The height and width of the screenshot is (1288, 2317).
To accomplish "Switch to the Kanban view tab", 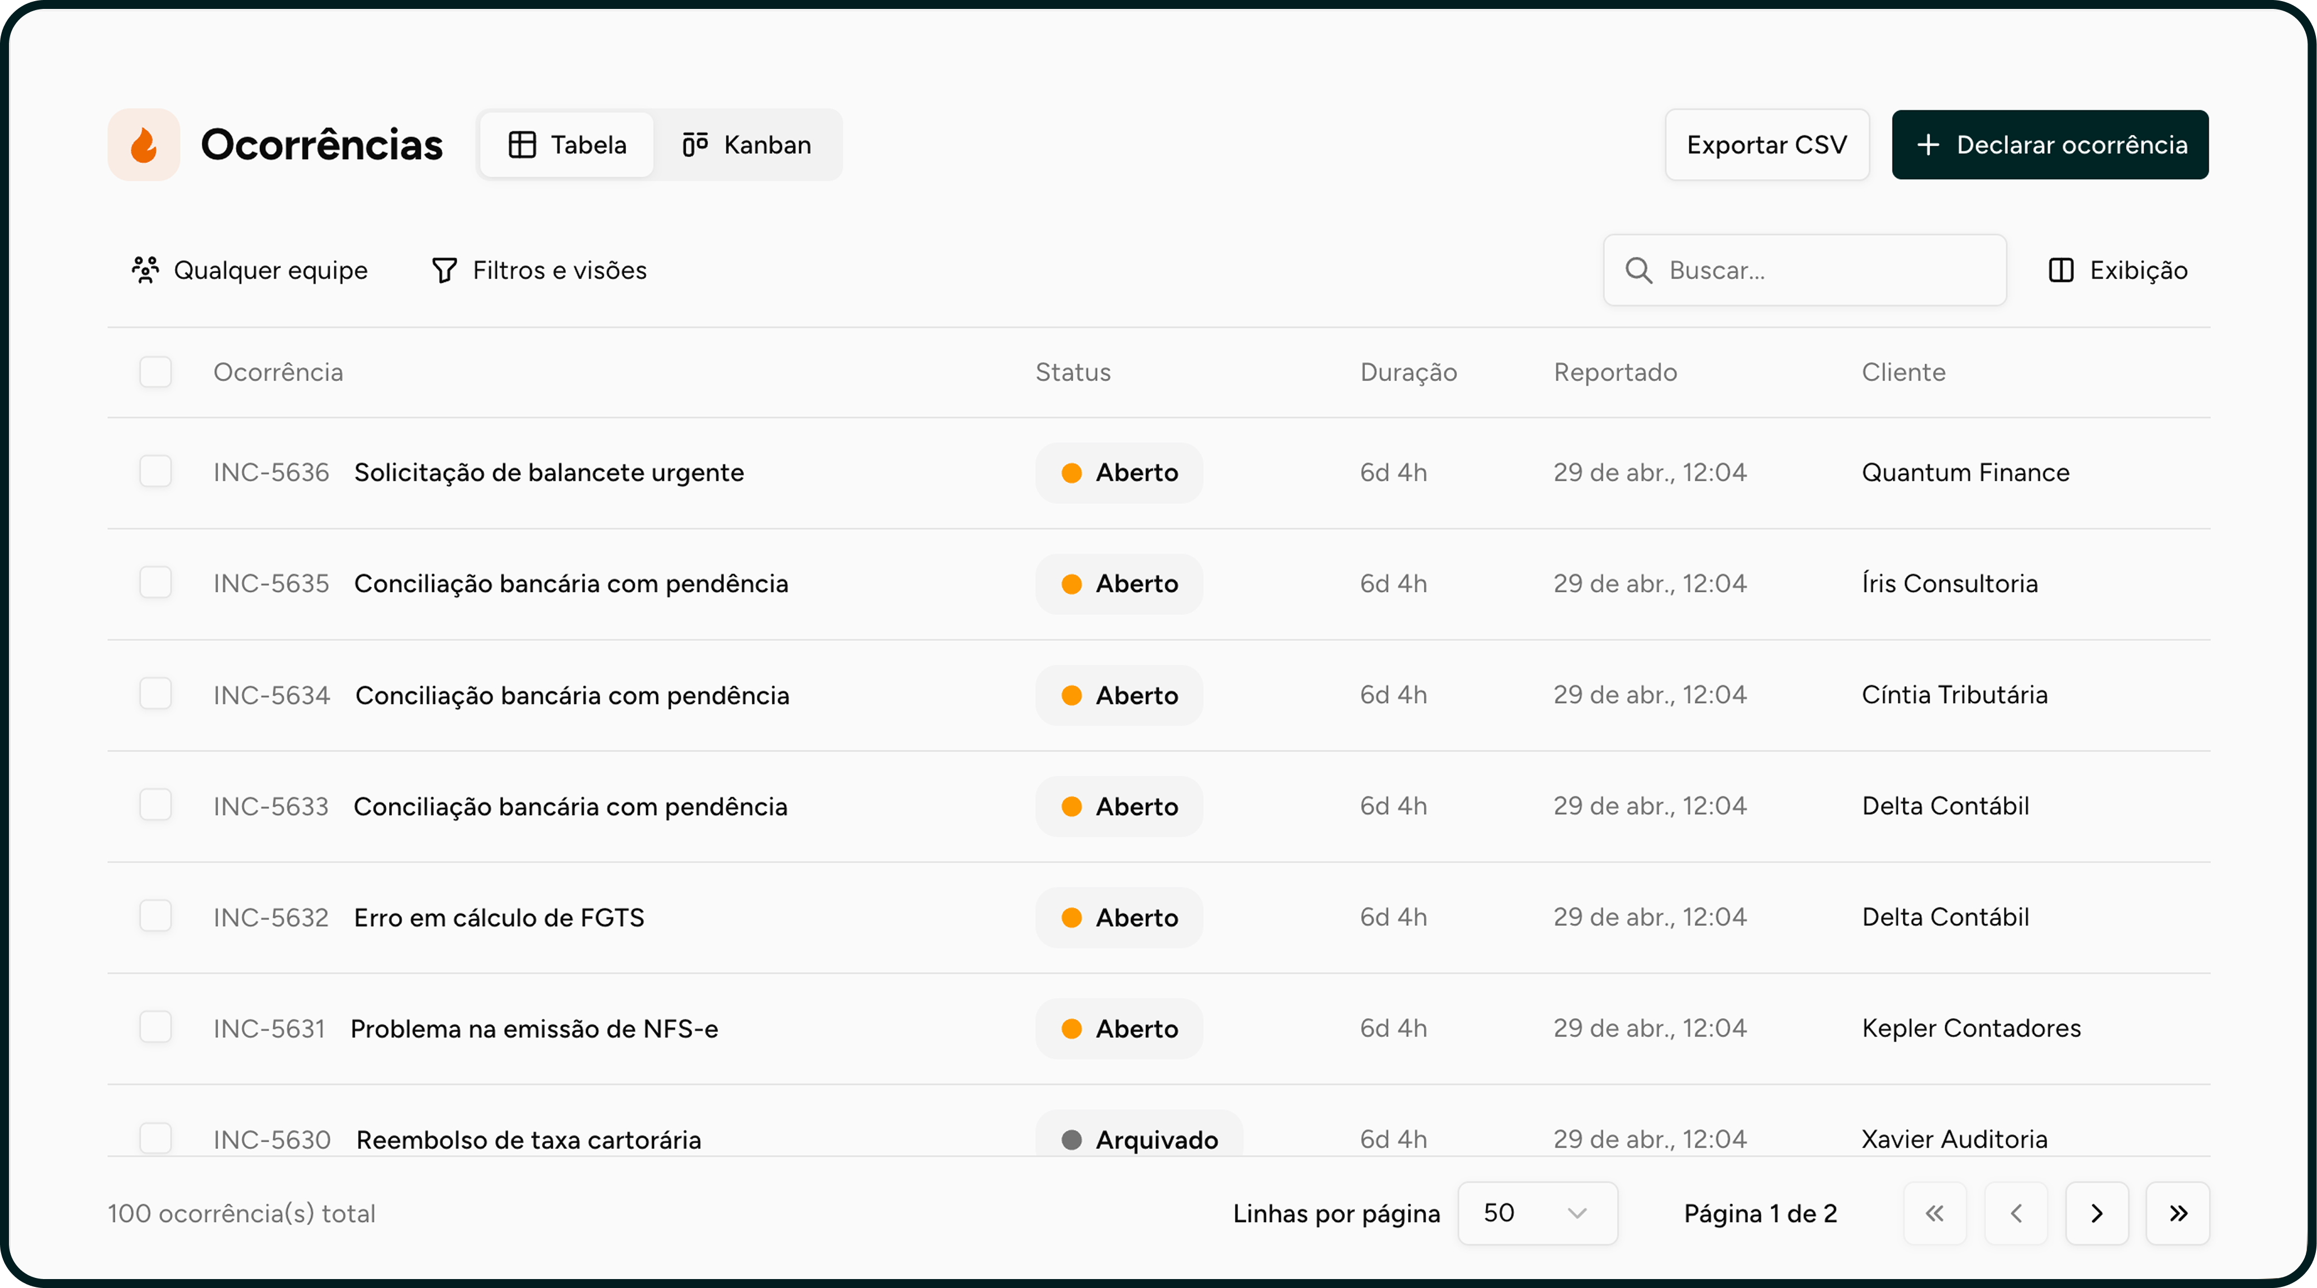I will 747,145.
